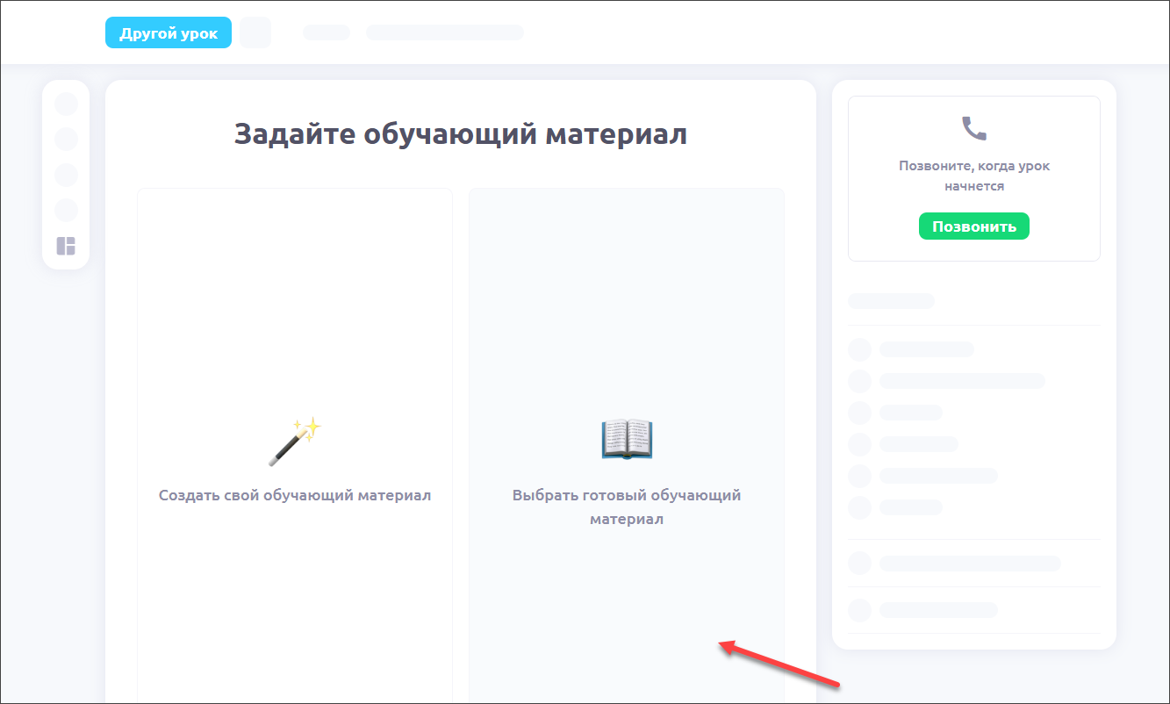Select the second circle in the left sidebar
The width and height of the screenshot is (1170, 704).
pos(66,139)
